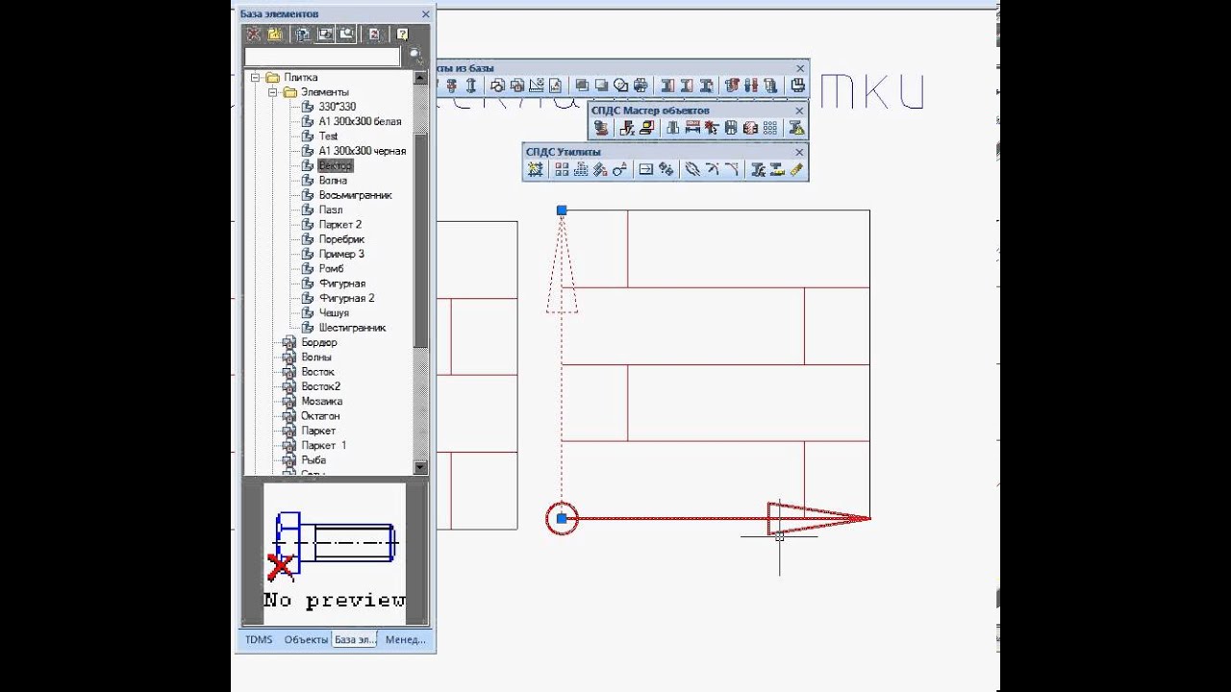Click the last icon in СПДС Утилиты toolbar
This screenshot has width=1231, height=692.
click(796, 170)
